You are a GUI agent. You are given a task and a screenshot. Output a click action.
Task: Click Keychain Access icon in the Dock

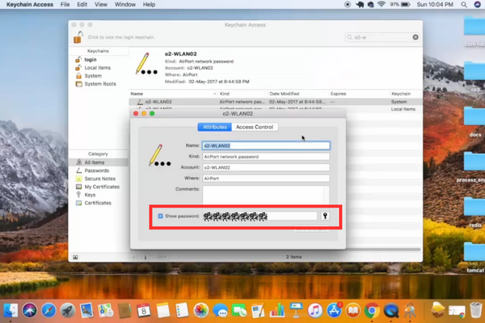click(x=410, y=310)
